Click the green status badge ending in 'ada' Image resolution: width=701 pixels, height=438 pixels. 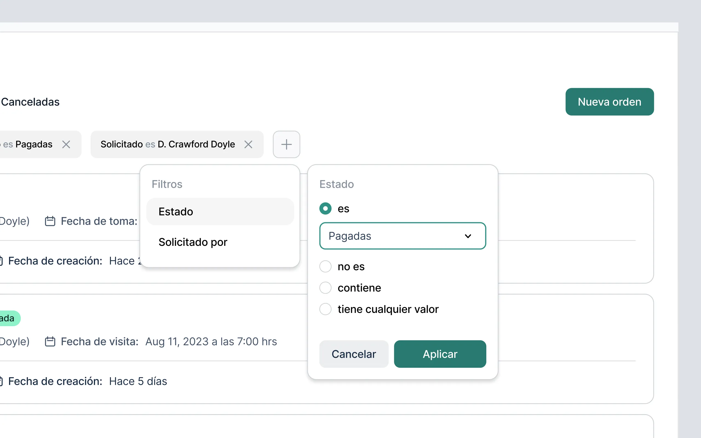click(8, 318)
